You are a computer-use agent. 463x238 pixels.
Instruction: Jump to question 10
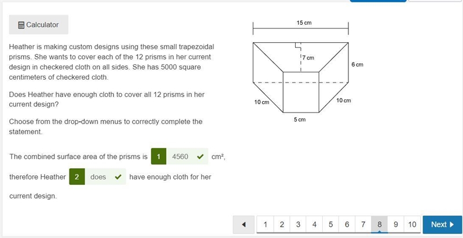coord(412,225)
